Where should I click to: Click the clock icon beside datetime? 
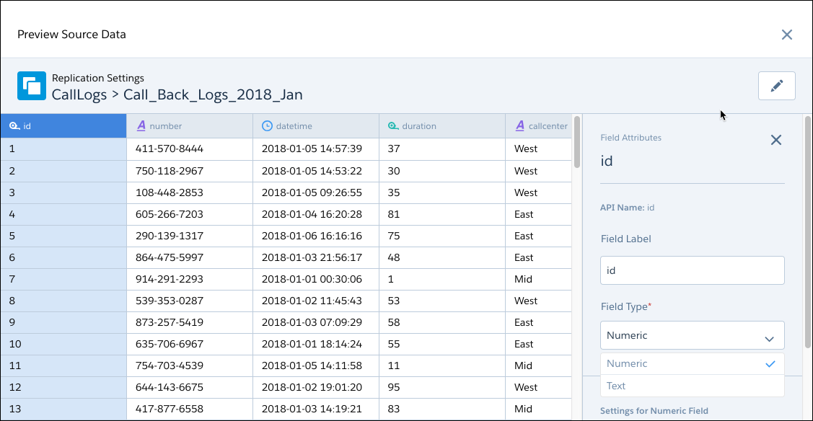267,126
